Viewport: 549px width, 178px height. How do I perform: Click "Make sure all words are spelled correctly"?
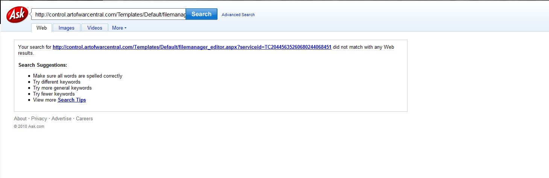tap(78, 76)
